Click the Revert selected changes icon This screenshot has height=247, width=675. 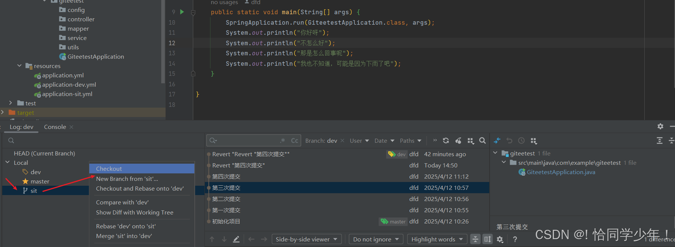[509, 141]
